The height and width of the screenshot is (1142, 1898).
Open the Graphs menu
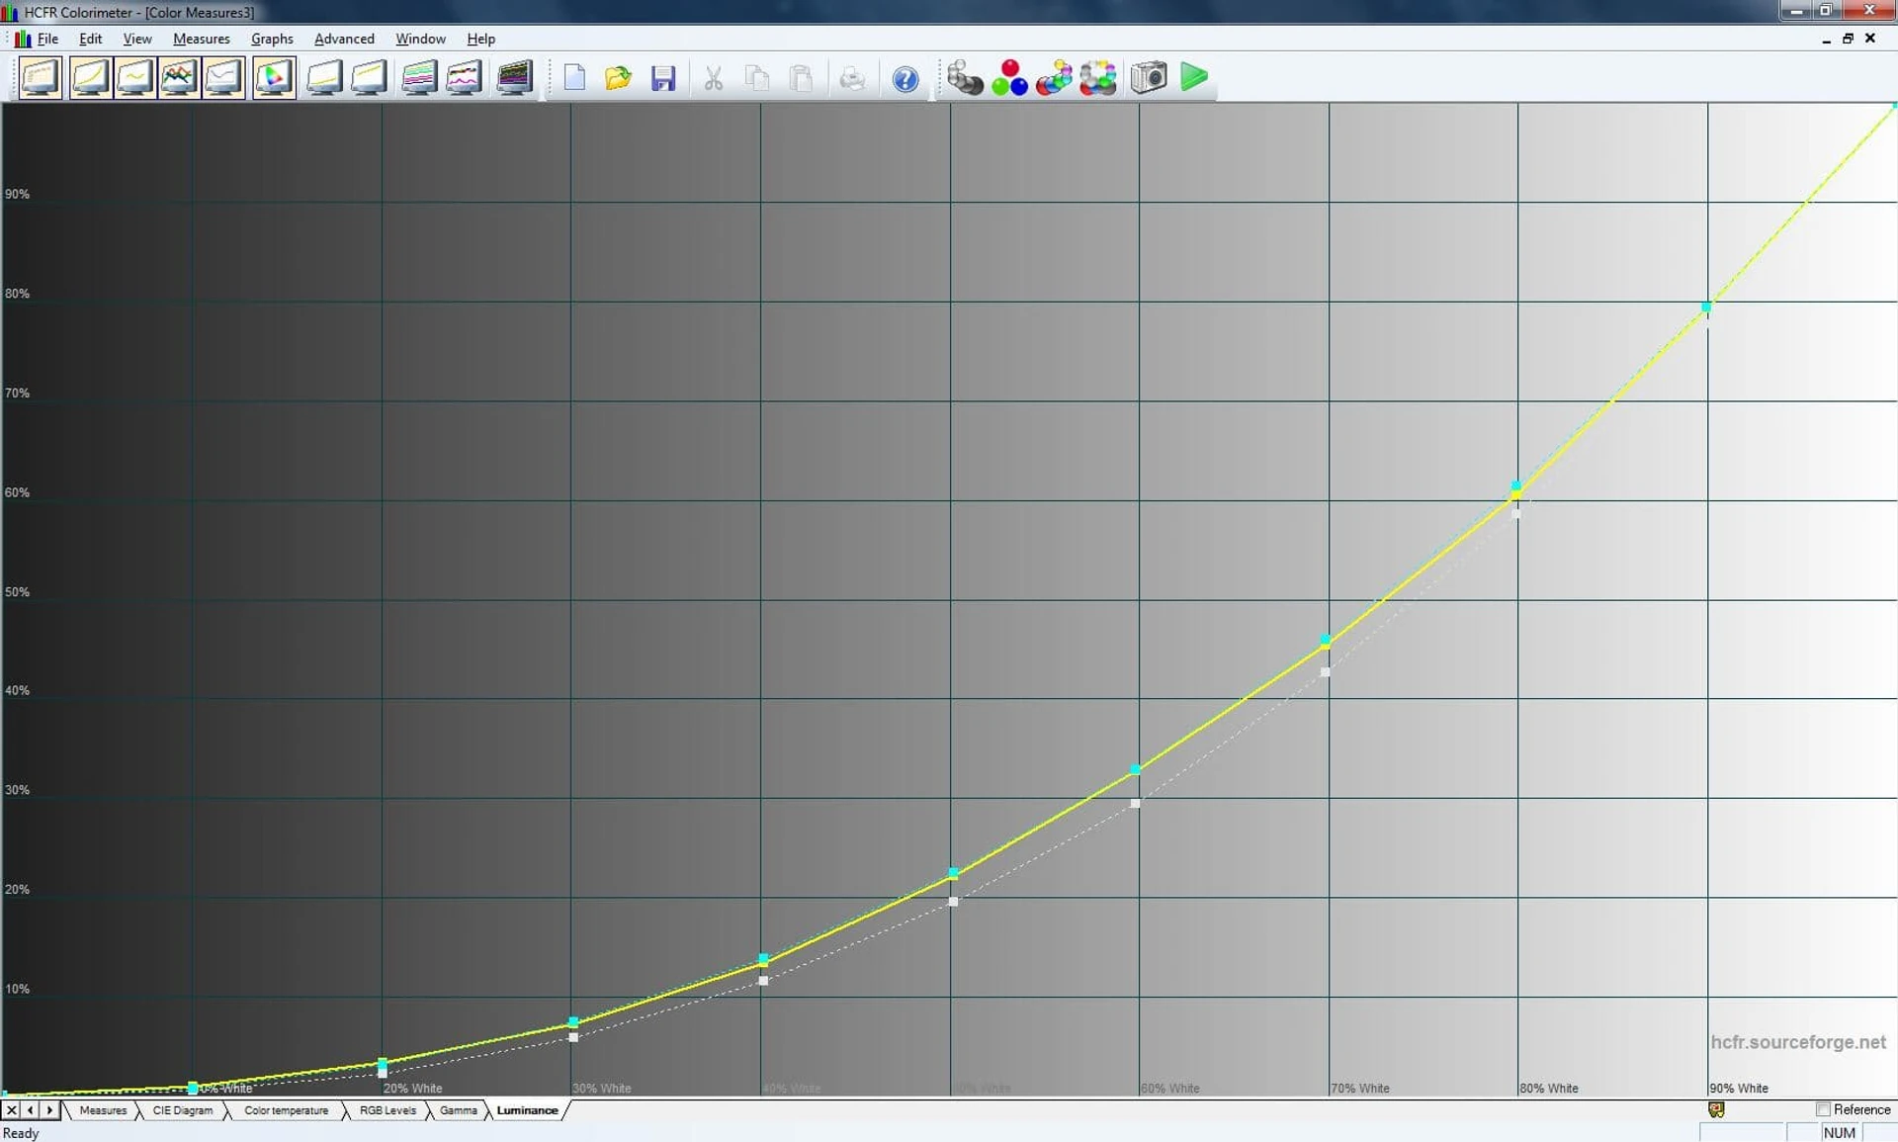pyautogui.click(x=272, y=39)
